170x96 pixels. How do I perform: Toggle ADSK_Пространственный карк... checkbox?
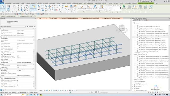click(18, 85)
